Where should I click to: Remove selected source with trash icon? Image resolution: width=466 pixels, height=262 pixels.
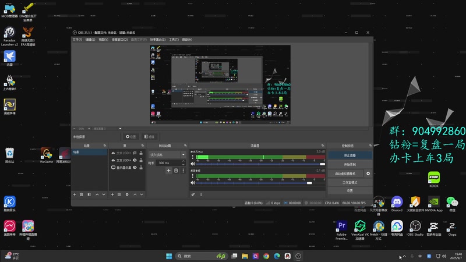point(119,194)
